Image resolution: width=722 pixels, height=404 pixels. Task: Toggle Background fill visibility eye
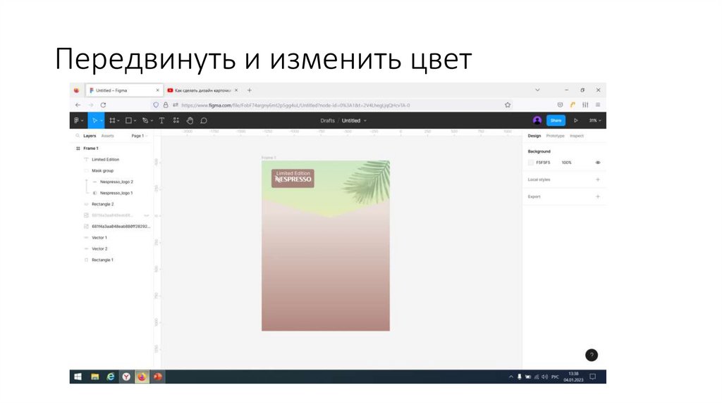[x=598, y=163]
